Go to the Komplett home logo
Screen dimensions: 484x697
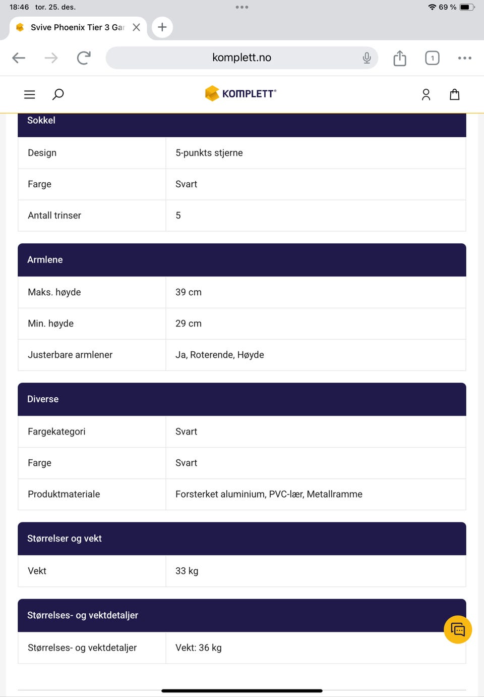point(240,93)
